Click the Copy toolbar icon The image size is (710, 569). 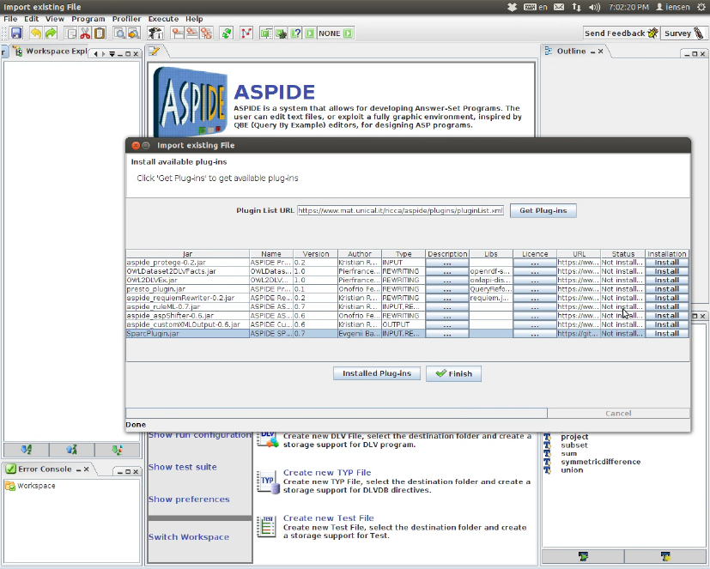(70, 33)
